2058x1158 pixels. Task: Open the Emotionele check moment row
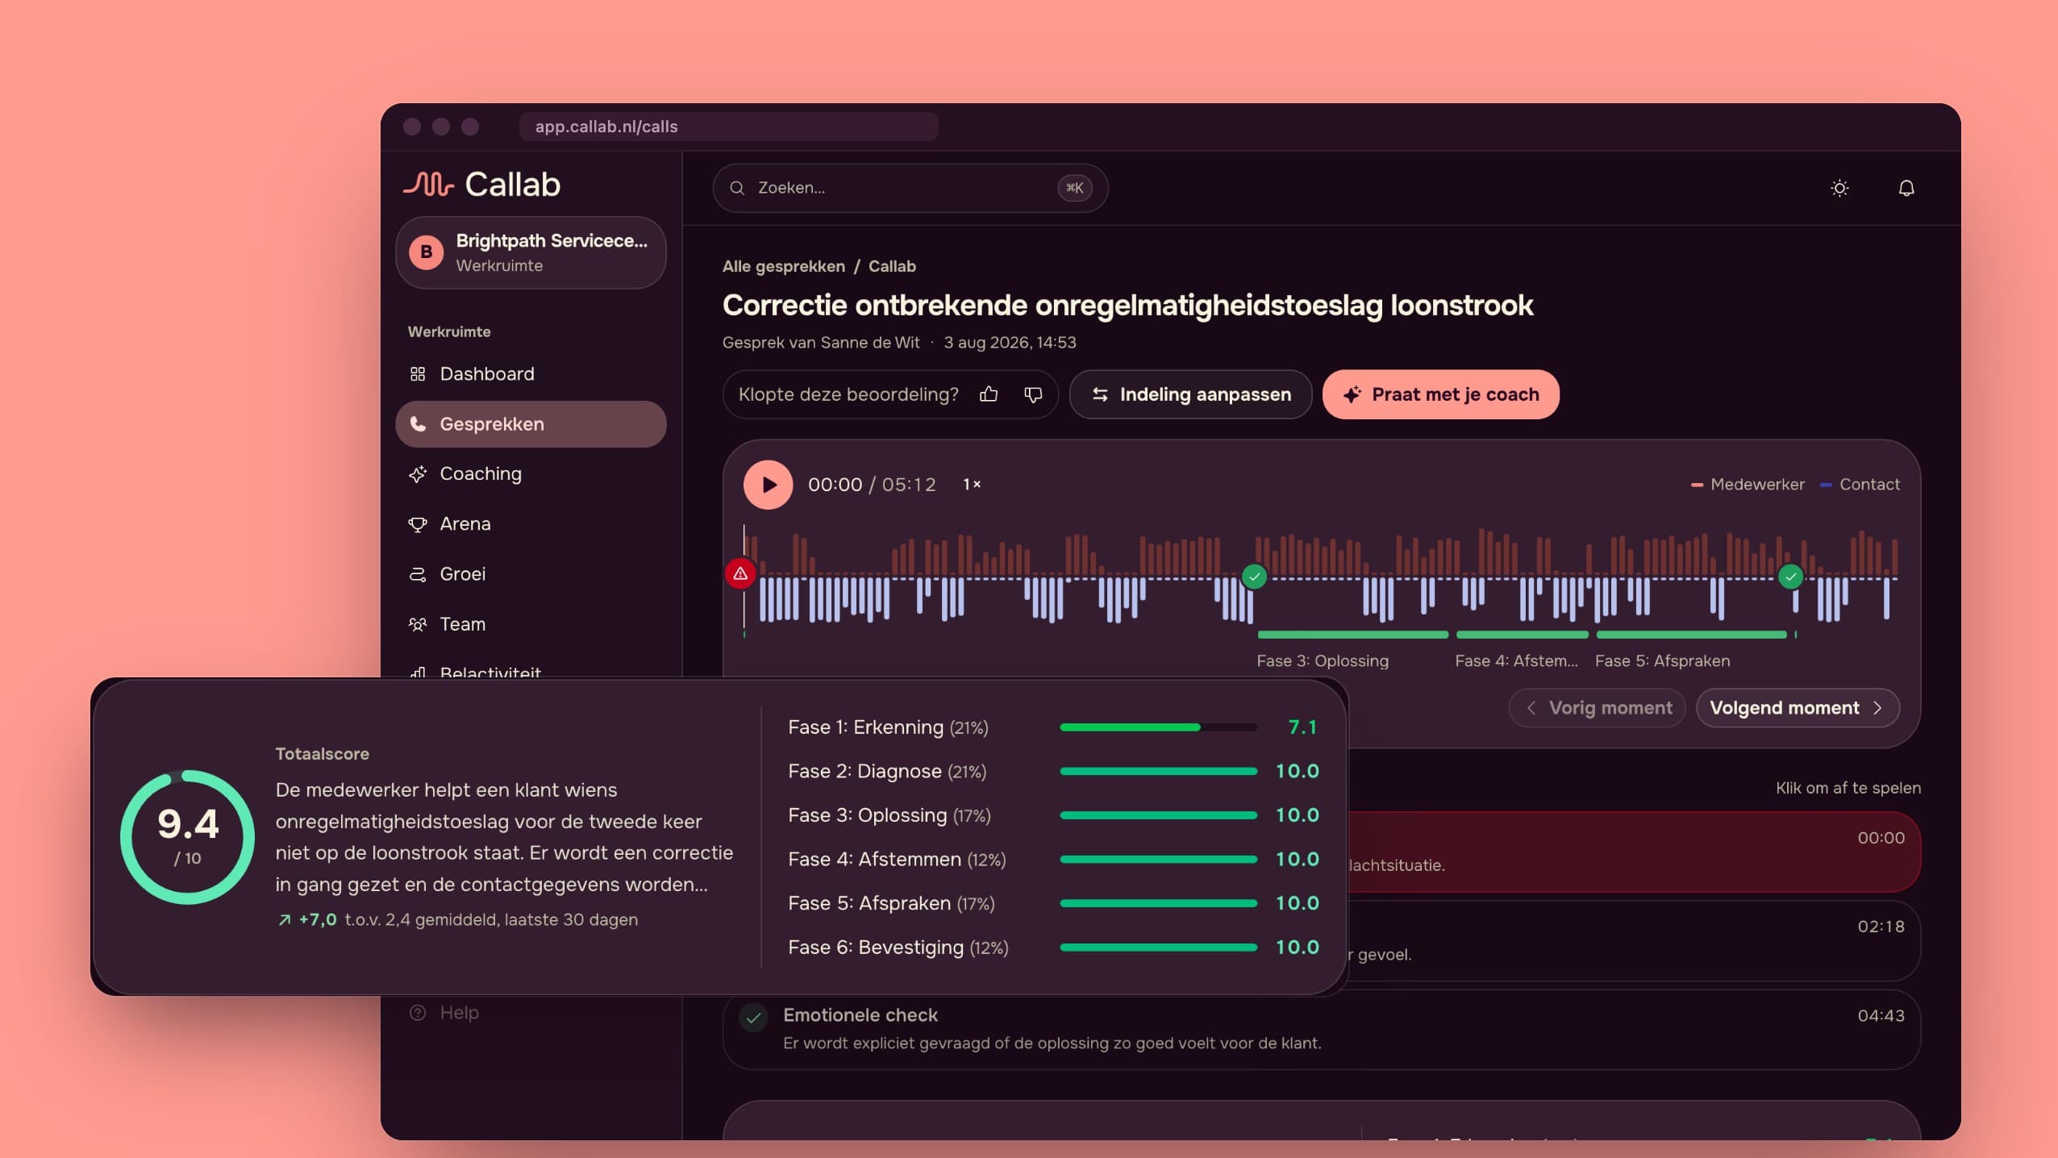pyautogui.click(x=1321, y=1030)
